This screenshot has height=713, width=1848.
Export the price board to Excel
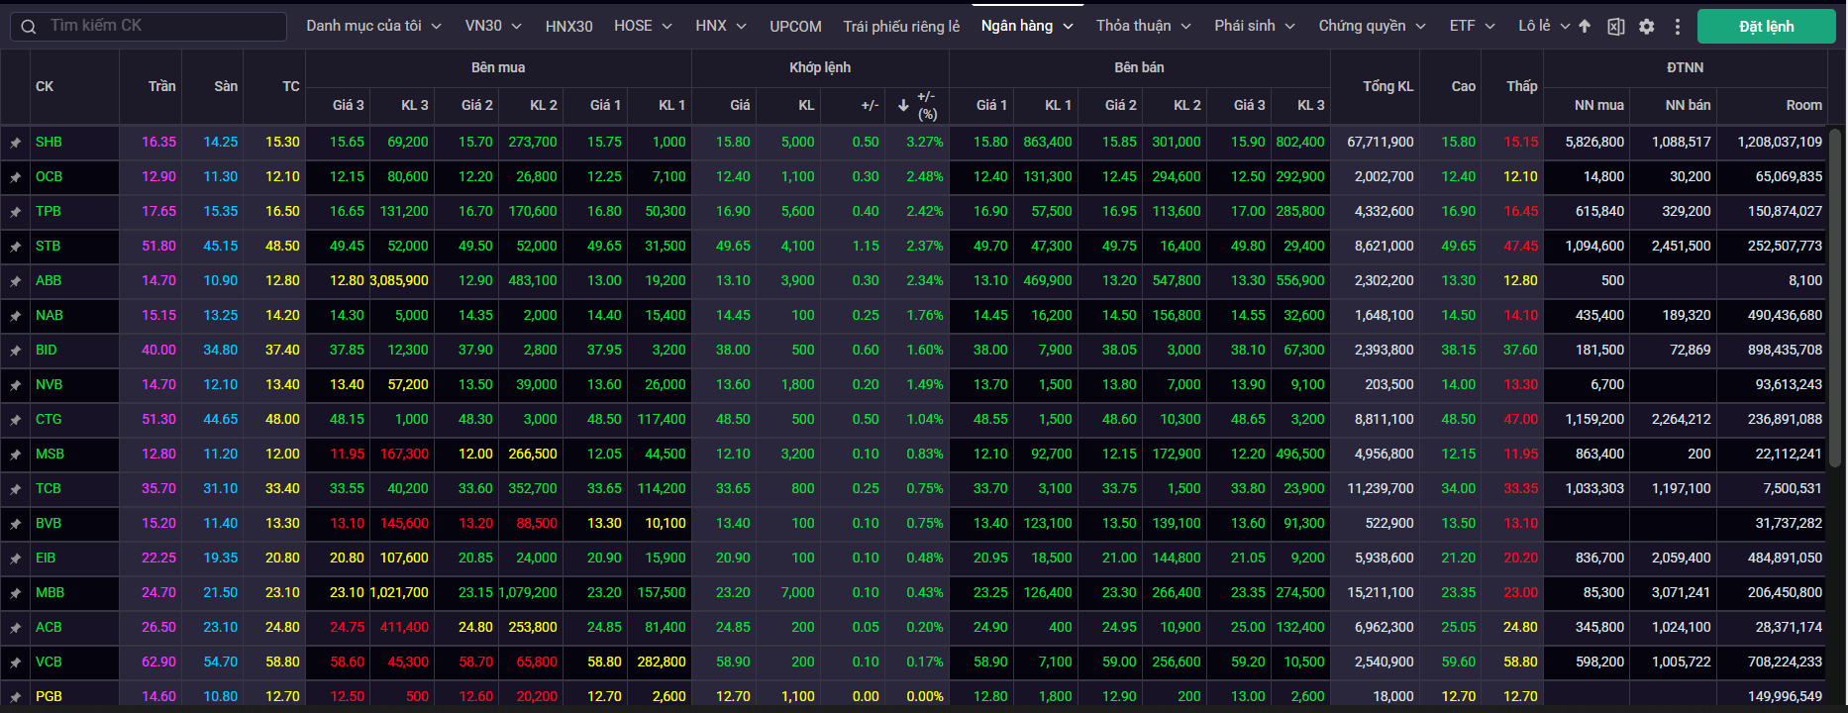click(1615, 27)
